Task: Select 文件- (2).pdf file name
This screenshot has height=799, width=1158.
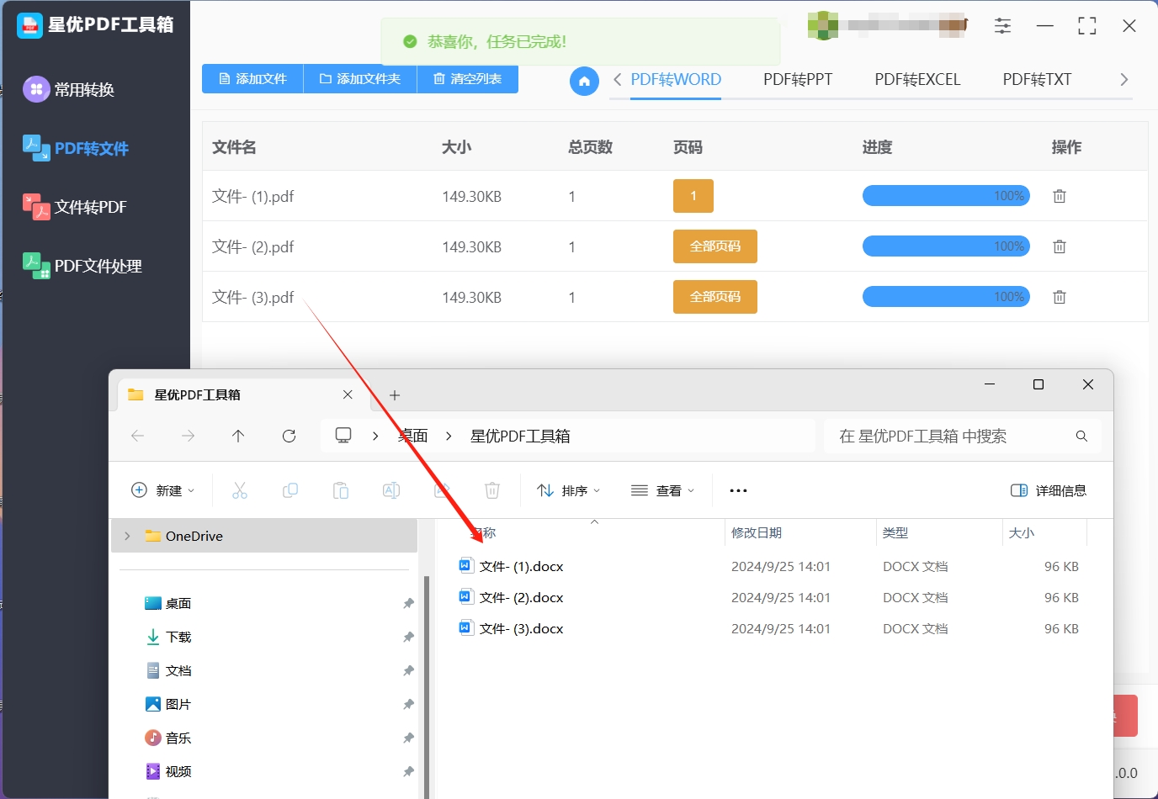Action: 253,246
